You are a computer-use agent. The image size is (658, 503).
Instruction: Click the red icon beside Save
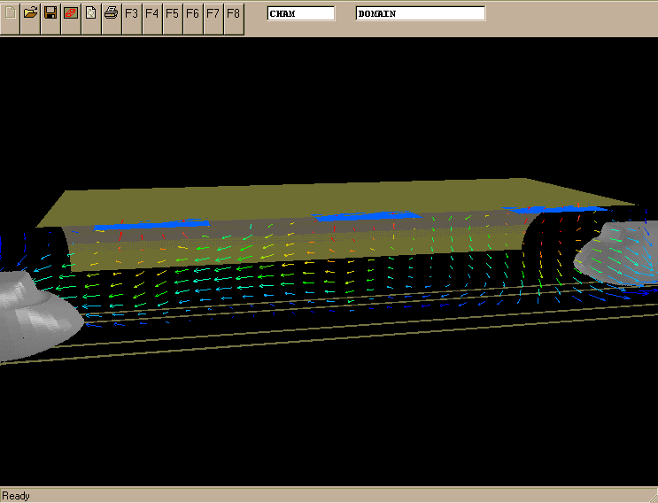click(x=71, y=13)
